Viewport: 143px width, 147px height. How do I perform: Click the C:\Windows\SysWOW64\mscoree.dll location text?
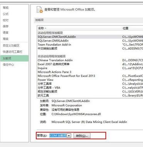(x=76, y=114)
